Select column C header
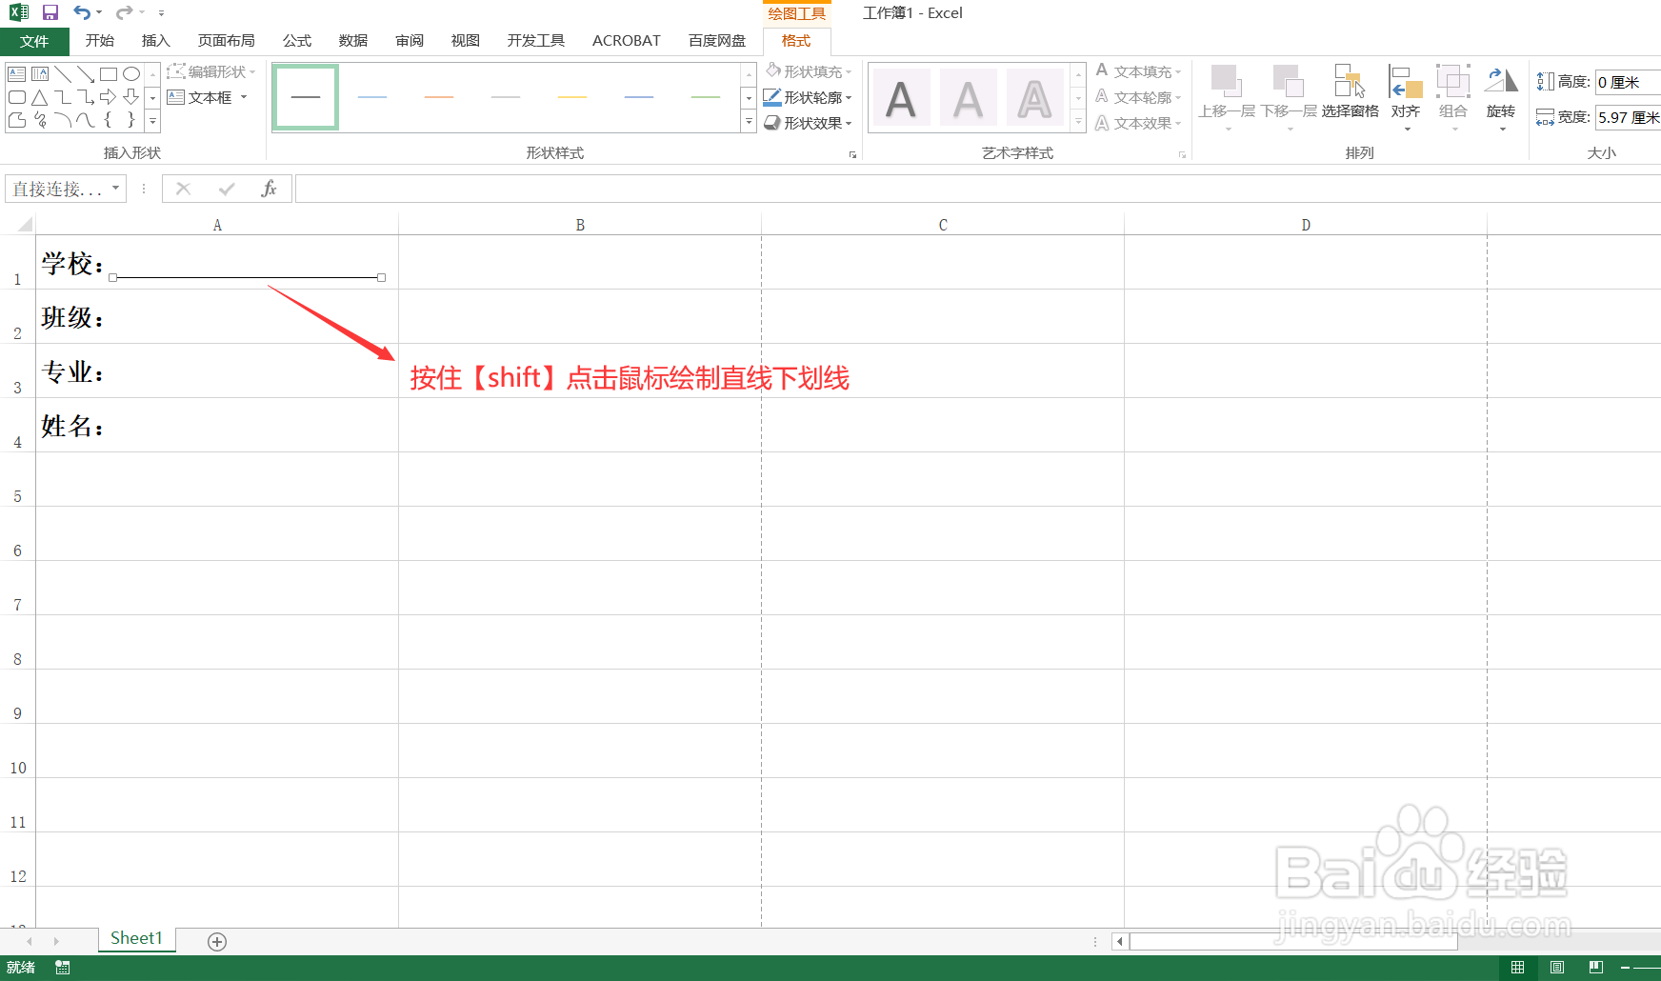Viewport: 1661px width, 981px height. pyautogui.click(x=943, y=225)
